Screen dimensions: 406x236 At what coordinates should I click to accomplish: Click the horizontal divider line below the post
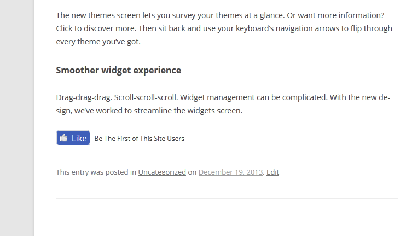click(227, 199)
